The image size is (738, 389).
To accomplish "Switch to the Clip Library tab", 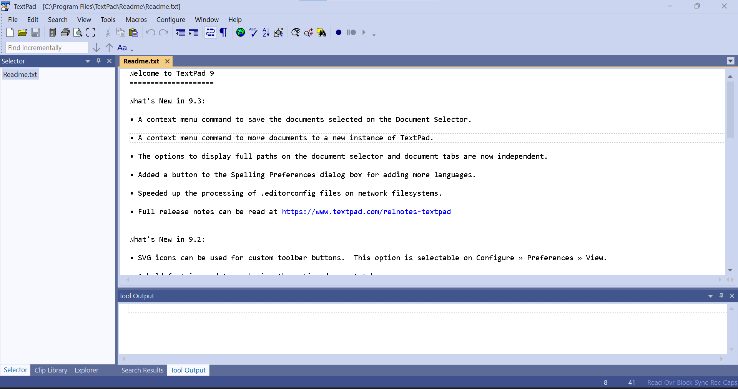I will click(51, 370).
